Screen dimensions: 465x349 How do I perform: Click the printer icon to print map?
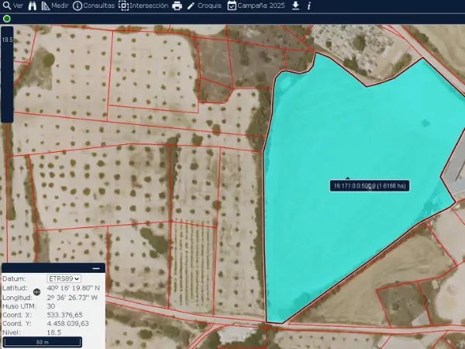(177, 6)
